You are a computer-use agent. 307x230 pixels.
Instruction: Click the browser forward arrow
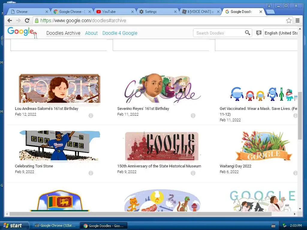pos(18,20)
